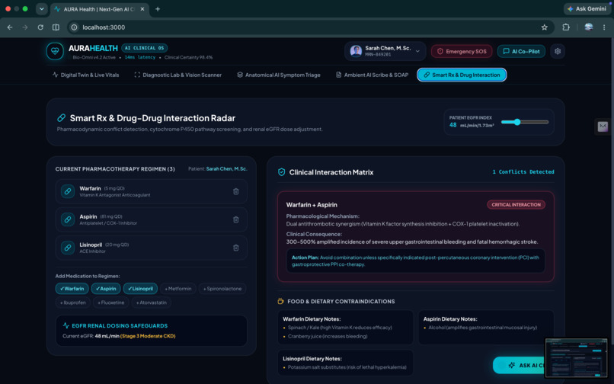This screenshot has width=614, height=384.
Task: Open Digital Twin & Live Vitals tab
Action: point(86,75)
